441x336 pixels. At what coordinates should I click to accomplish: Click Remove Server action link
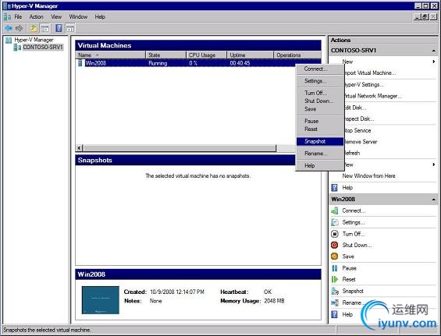click(x=361, y=142)
